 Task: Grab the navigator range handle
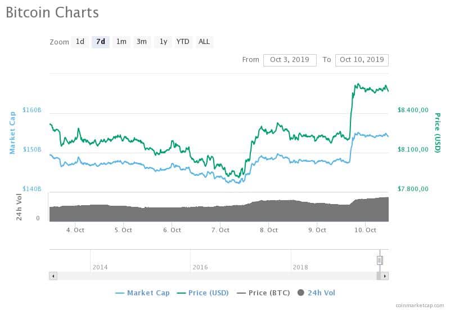pyautogui.click(x=380, y=260)
